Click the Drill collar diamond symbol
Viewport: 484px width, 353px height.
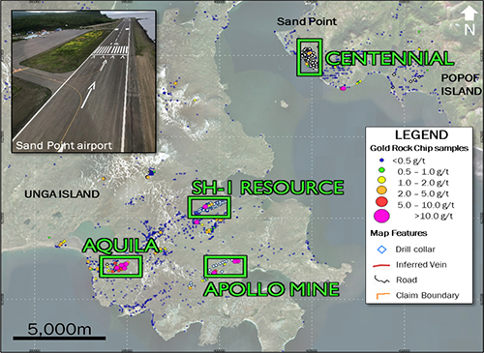(x=382, y=250)
